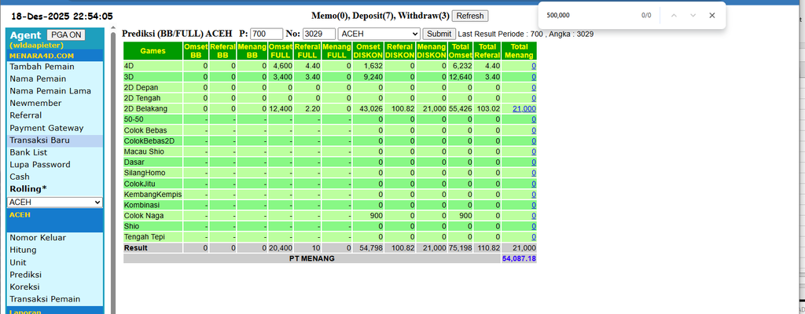
Task: Open 21,000 link in 2D Belakang row
Action: [524, 109]
